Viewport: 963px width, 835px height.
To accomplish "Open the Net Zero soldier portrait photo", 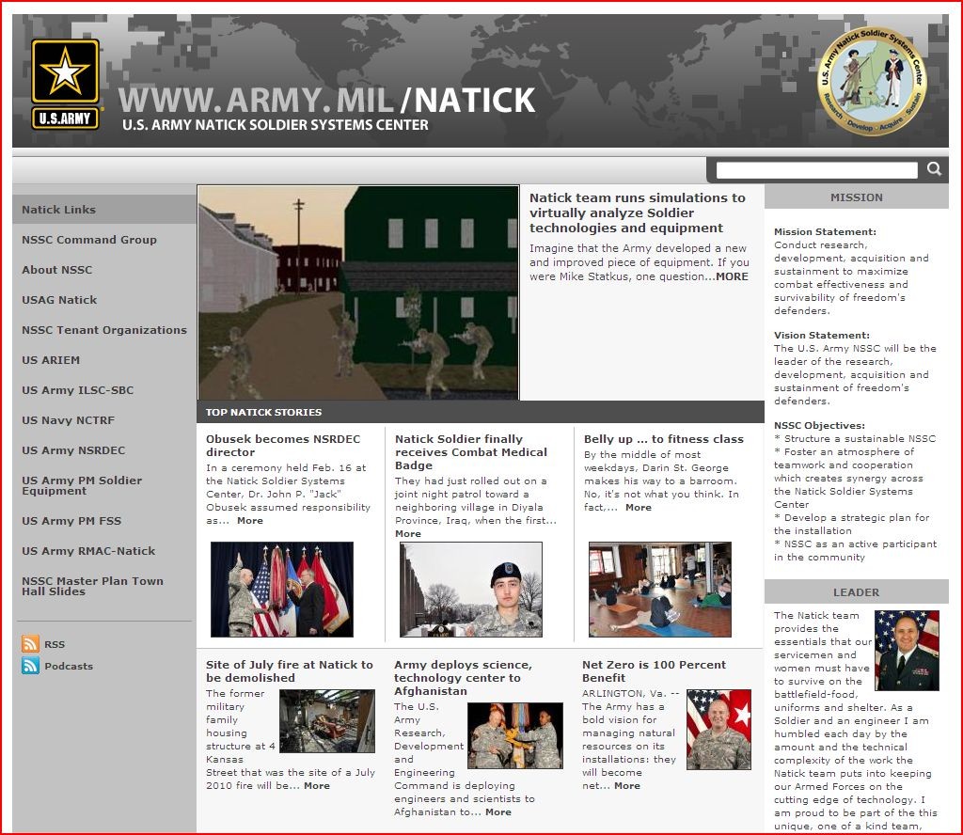I will (718, 730).
